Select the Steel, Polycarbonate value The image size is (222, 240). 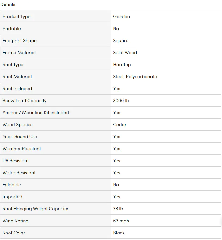135,77
